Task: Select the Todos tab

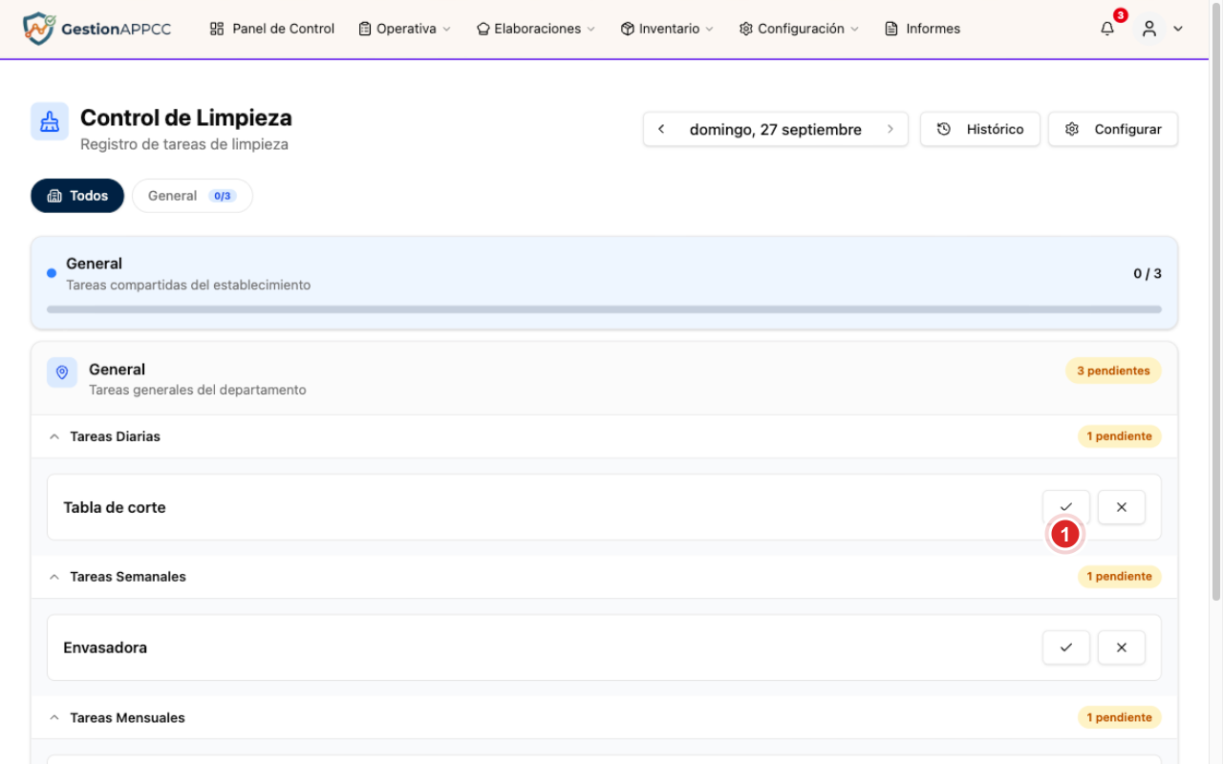Action: pos(77,196)
